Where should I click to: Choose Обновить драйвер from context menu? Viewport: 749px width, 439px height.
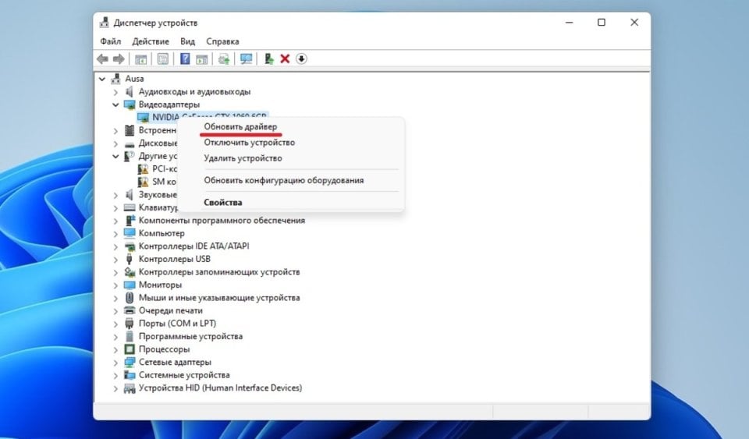pos(240,126)
